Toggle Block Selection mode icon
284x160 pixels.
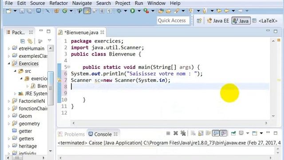click(102, 11)
